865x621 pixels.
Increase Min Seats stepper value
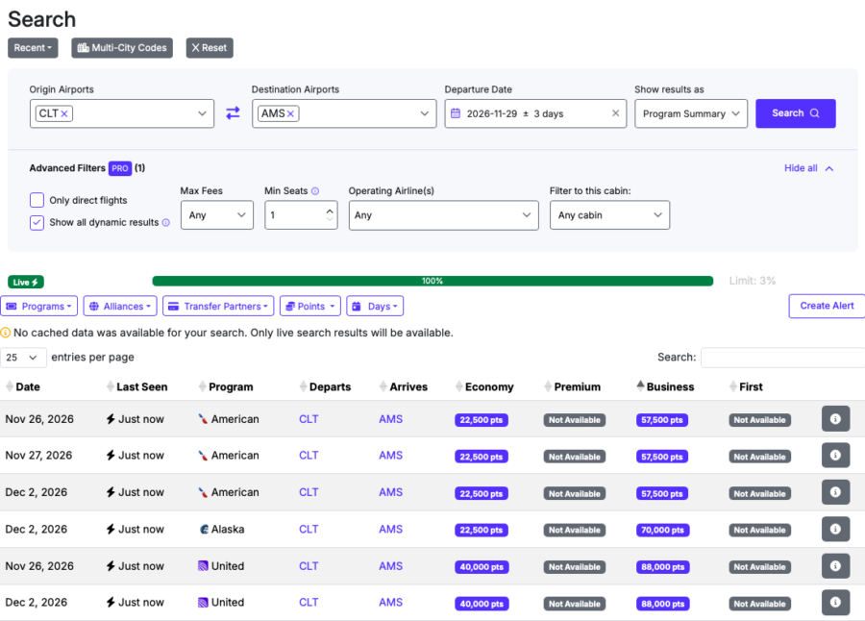(330, 211)
